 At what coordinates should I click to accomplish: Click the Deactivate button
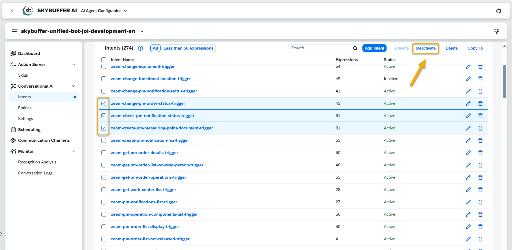[425, 48]
